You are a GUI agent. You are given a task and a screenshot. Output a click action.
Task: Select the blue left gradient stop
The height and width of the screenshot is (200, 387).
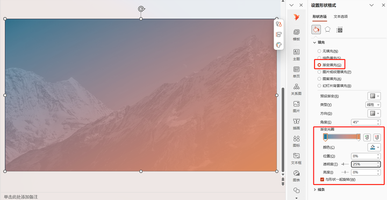pos(325,137)
